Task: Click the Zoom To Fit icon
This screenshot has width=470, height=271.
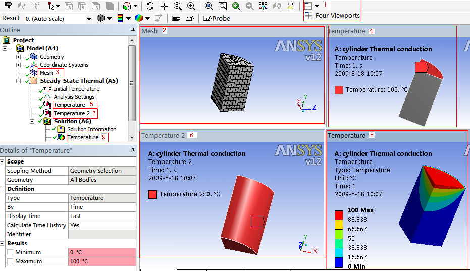Action: pyautogui.click(x=208, y=6)
